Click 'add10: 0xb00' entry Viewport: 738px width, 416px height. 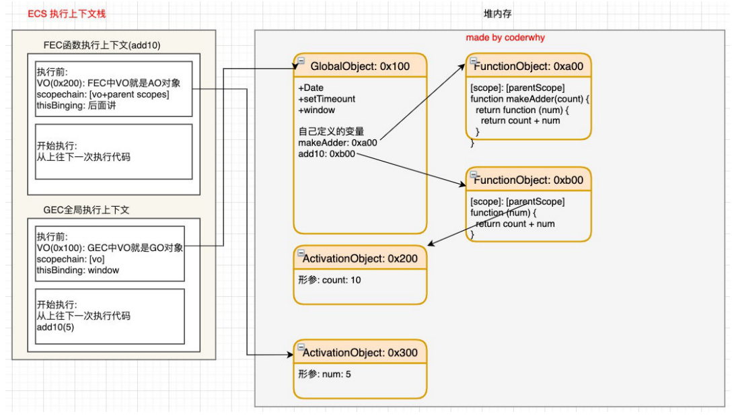click(x=327, y=154)
